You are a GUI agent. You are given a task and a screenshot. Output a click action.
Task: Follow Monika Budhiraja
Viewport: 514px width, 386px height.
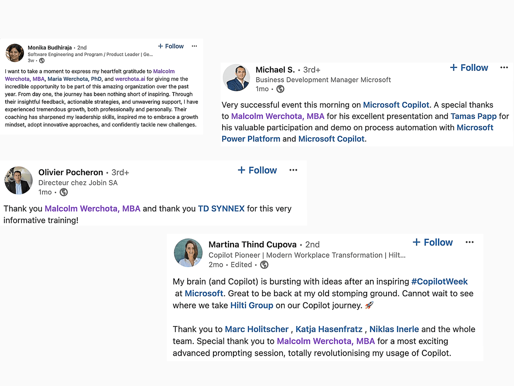[x=171, y=46]
